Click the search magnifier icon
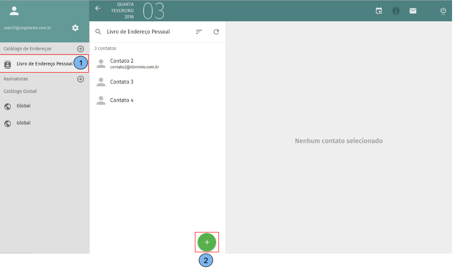This screenshot has height=273, width=453. 98,32
